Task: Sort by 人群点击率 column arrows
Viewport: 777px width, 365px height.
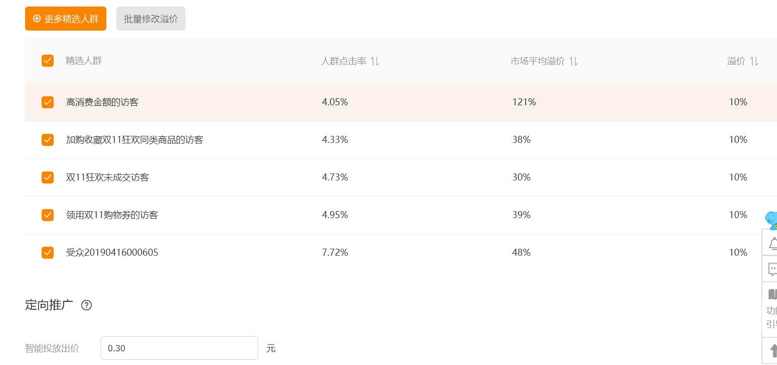Action: (x=375, y=61)
